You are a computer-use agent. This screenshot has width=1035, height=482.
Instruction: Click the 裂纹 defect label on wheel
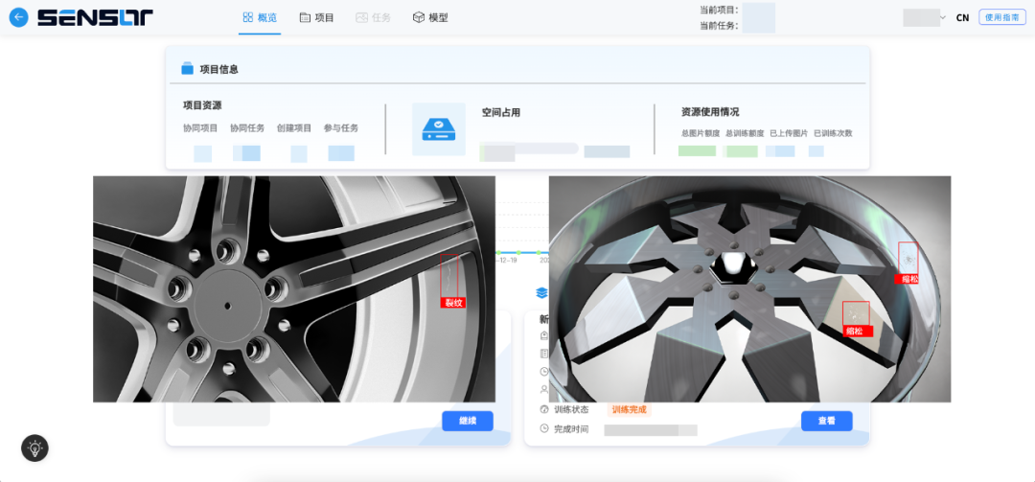click(x=453, y=303)
